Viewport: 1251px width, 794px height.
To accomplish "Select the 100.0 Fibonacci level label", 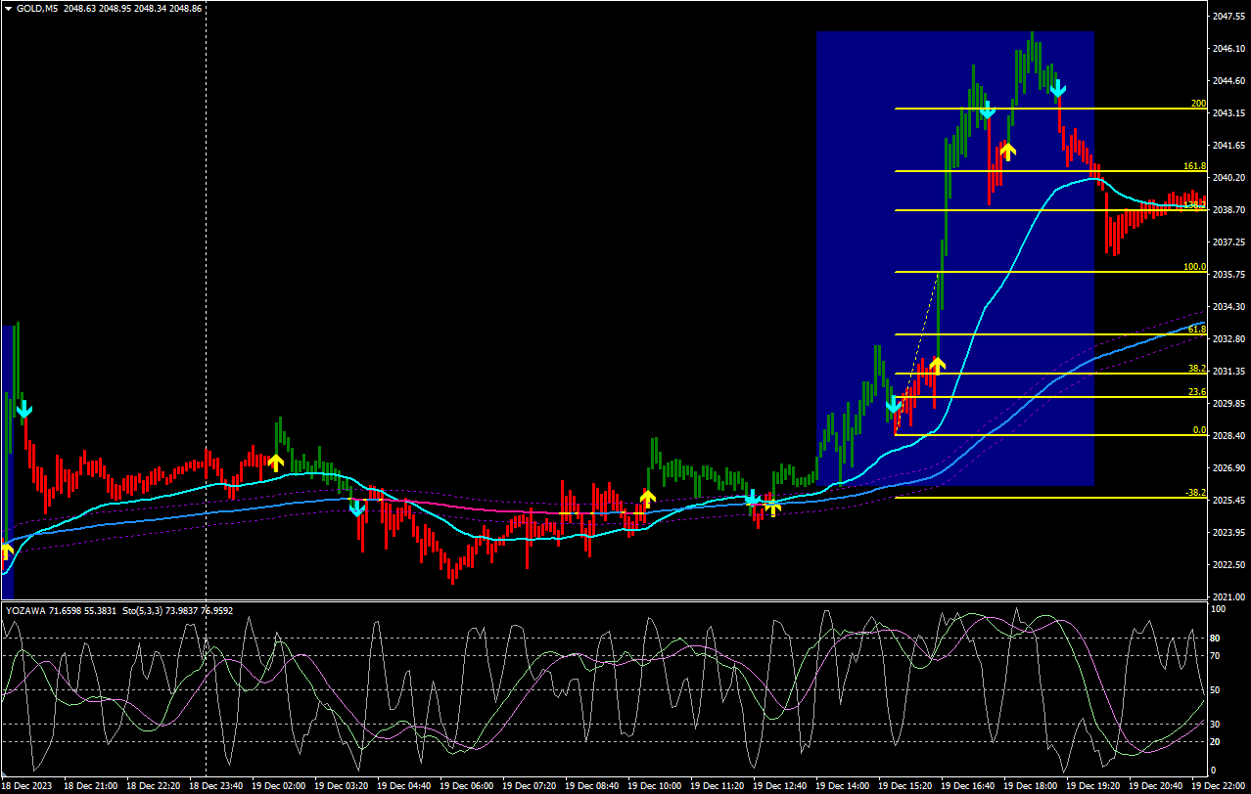I will click(1194, 266).
